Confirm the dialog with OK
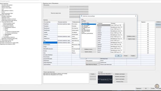This screenshot has width=161, height=91. pos(118,56)
